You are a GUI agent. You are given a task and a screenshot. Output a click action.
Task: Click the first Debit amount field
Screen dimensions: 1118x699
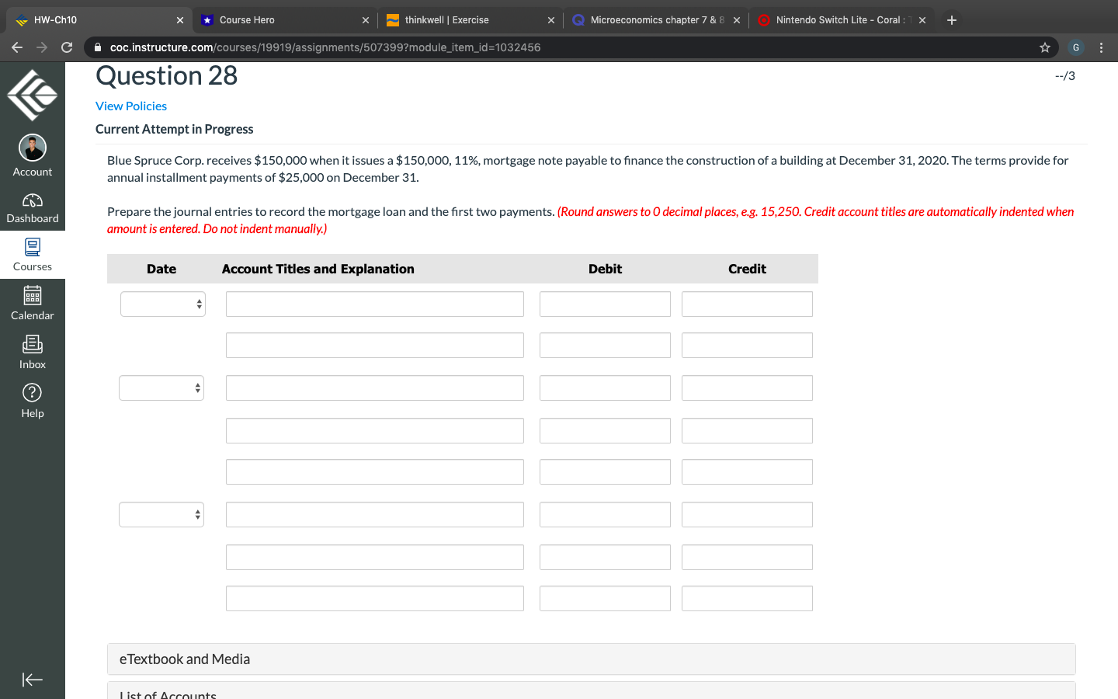[605, 304]
